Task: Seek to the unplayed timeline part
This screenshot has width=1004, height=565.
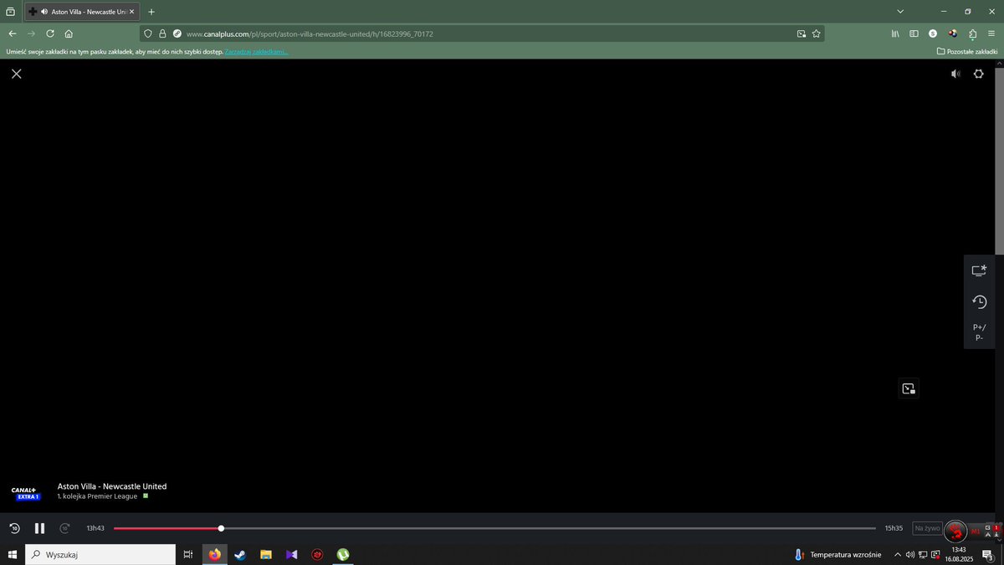Action: click(550, 528)
